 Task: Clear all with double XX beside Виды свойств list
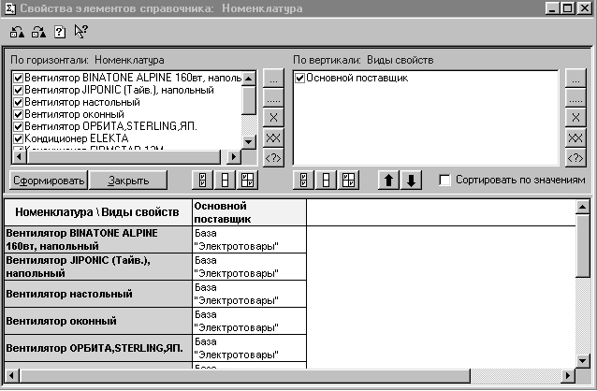575,138
